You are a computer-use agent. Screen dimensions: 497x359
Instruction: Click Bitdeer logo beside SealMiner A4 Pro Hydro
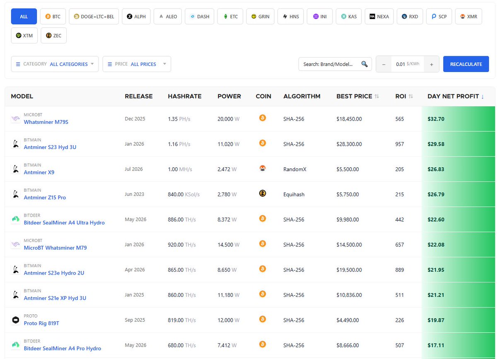coord(15,345)
